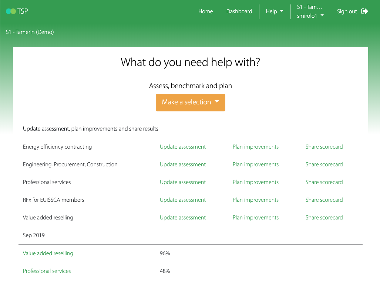Go to the Home page
This screenshot has width=380, height=284.
(205, 11)
